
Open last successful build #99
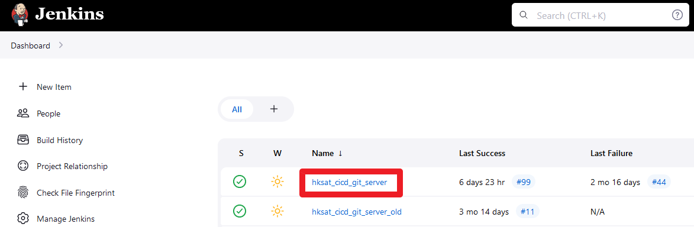pos(524,181)
